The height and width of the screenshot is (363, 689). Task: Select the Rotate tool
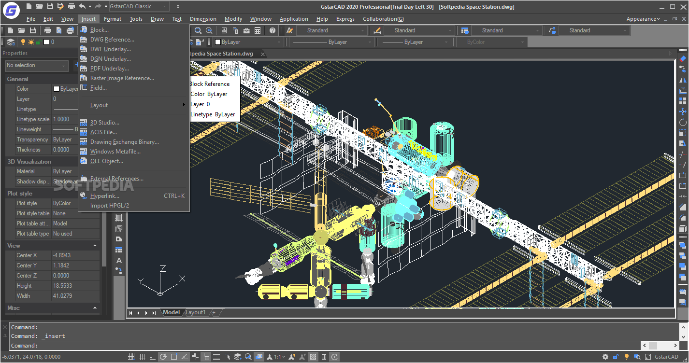coord(683,122)
